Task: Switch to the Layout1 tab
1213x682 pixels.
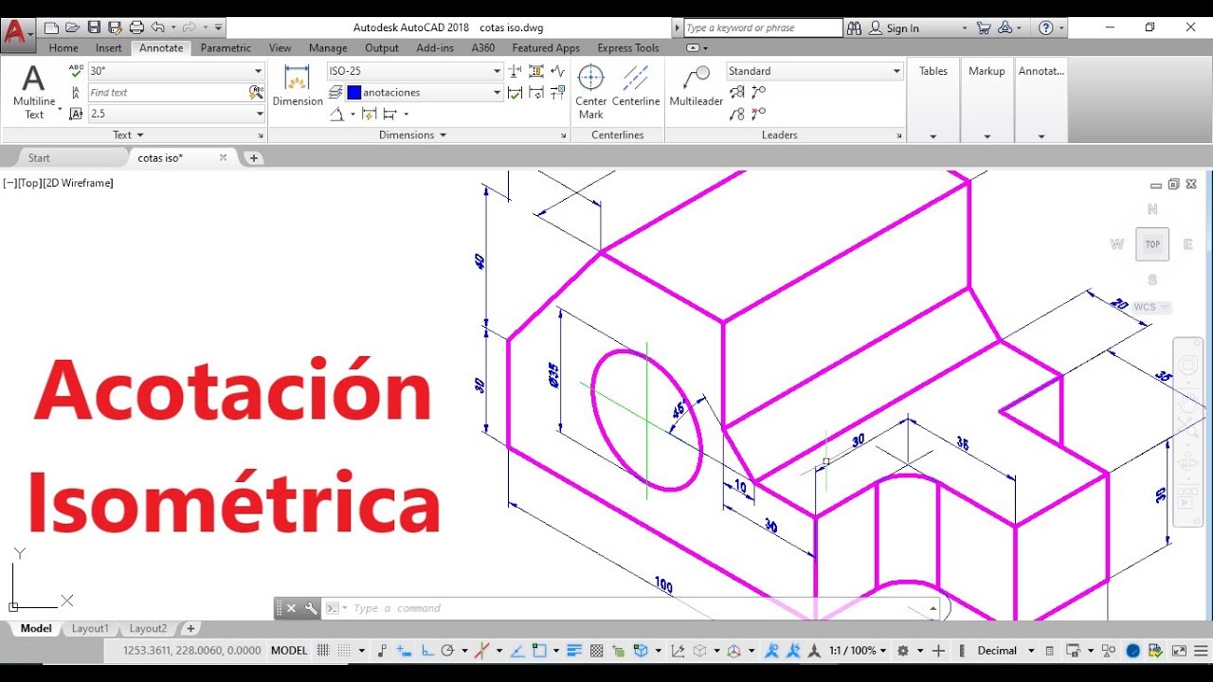Action: coord(90,629)
